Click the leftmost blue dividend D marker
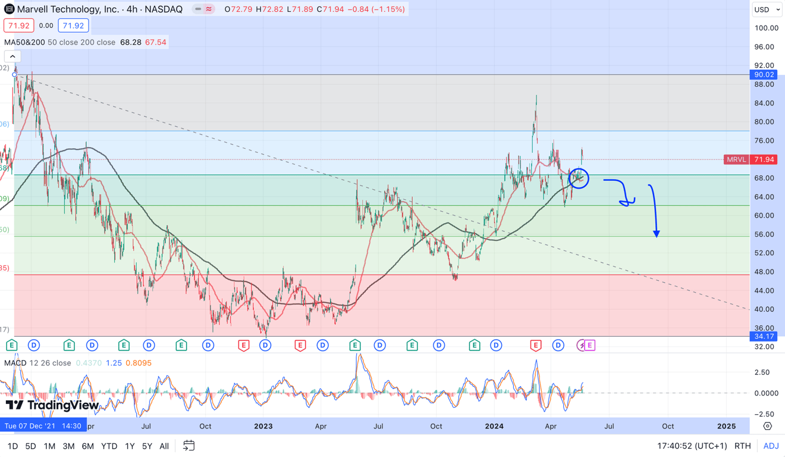 [33, 345]
